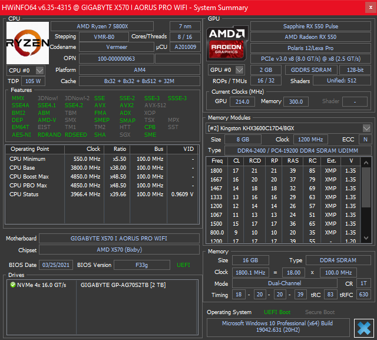
Task: Click the green UEFI label
Action: pos(183,265)
